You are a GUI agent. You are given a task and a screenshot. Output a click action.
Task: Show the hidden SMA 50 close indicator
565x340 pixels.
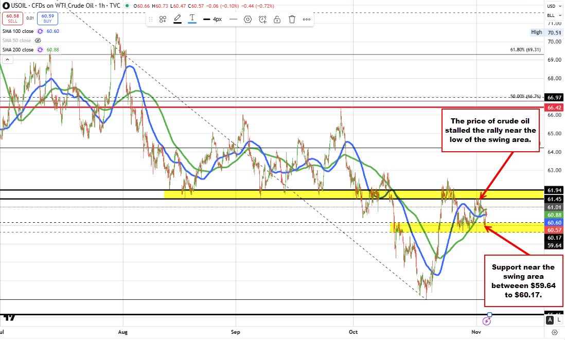[38, 40]
